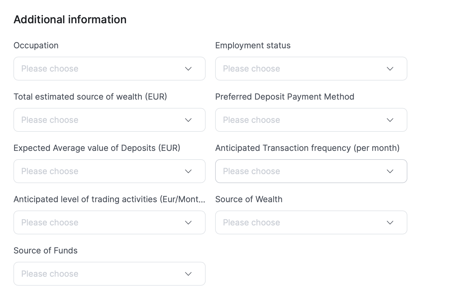The width and height of the screenshot is (456, 294).
Task: Expand Expected Average value of Deposits dropdown
Action: (x=101, y=171)
